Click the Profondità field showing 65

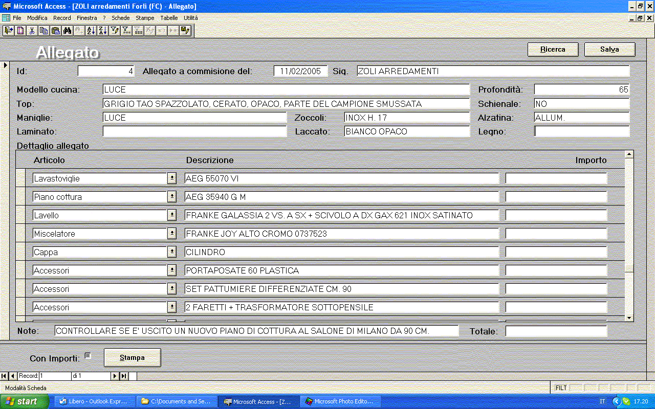582,90
